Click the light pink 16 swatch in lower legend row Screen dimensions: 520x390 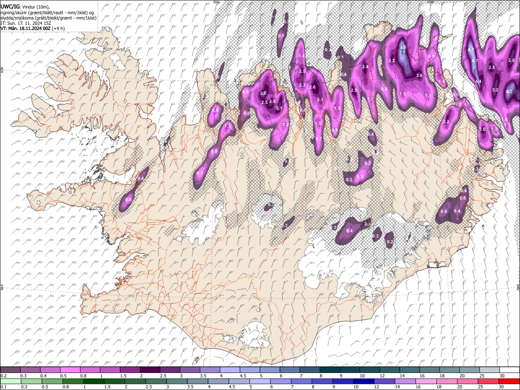426,381
